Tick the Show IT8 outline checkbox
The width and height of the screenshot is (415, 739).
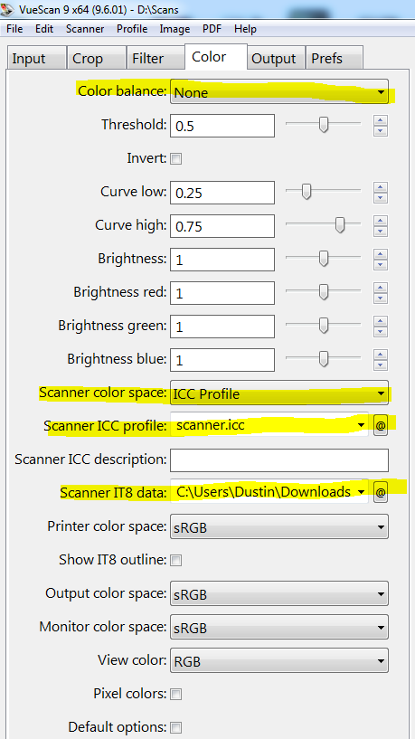(x=175, y=561)
